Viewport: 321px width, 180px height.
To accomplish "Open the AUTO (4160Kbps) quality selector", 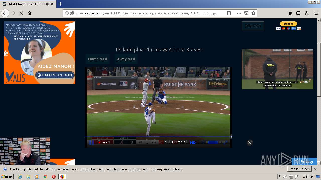I will [175, 142].
